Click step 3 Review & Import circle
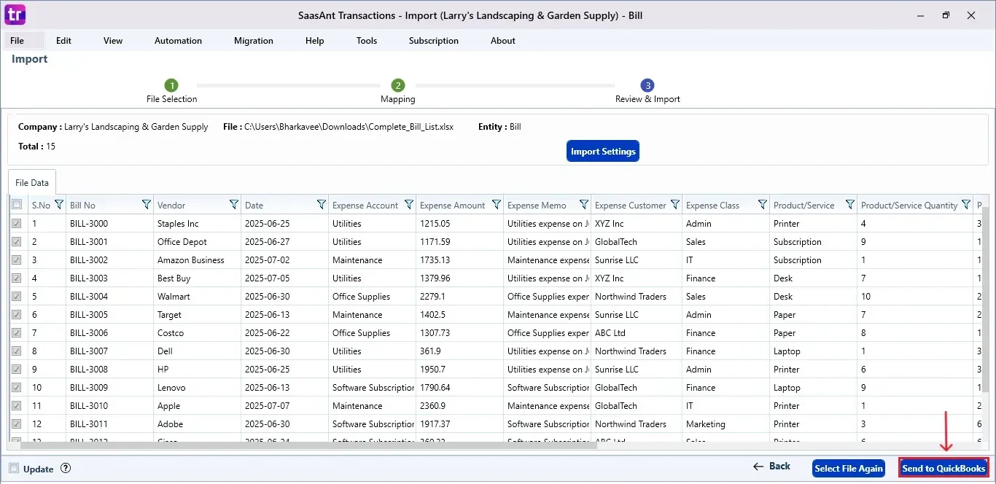Screen dimensions: 996x484 click(647, 85)
